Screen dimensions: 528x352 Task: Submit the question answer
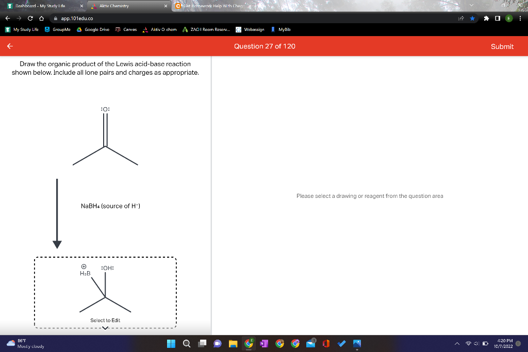tap(502, 46)
